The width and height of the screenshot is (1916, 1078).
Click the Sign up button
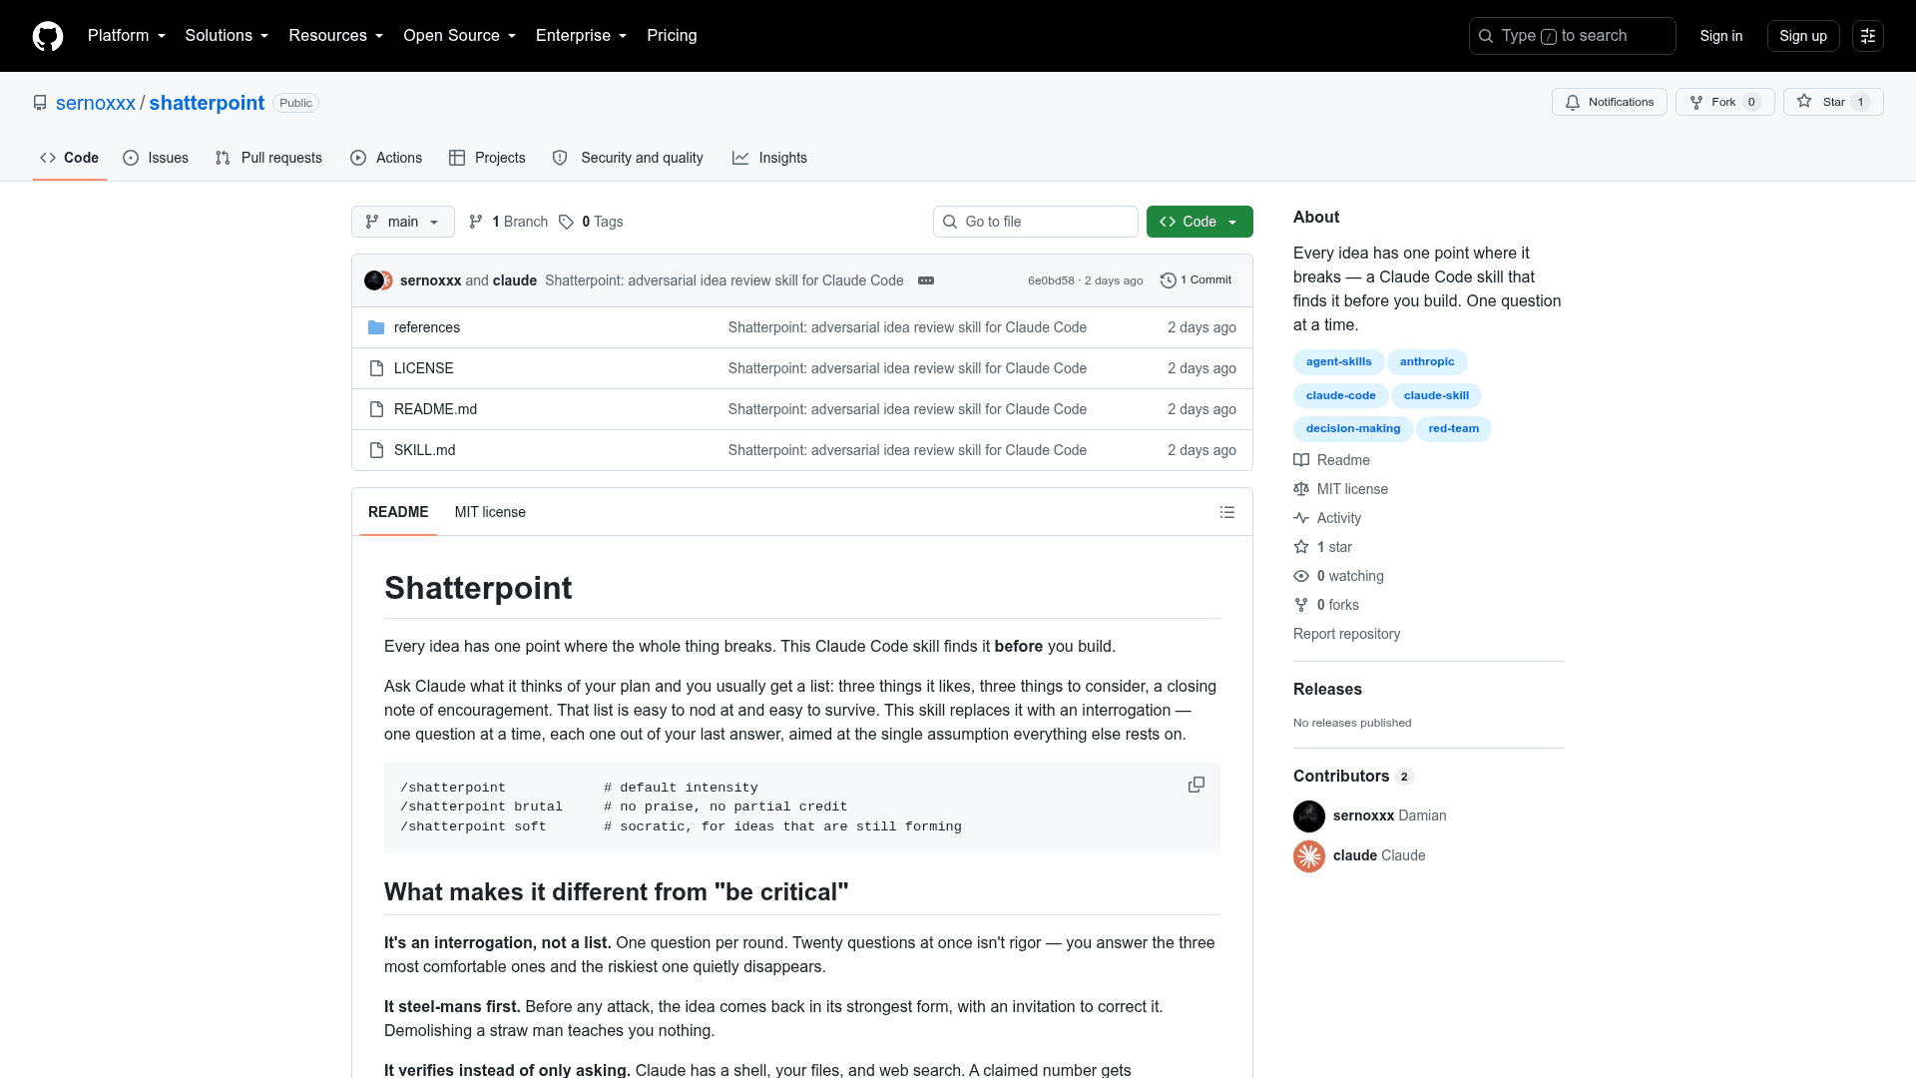point(1803,36)
